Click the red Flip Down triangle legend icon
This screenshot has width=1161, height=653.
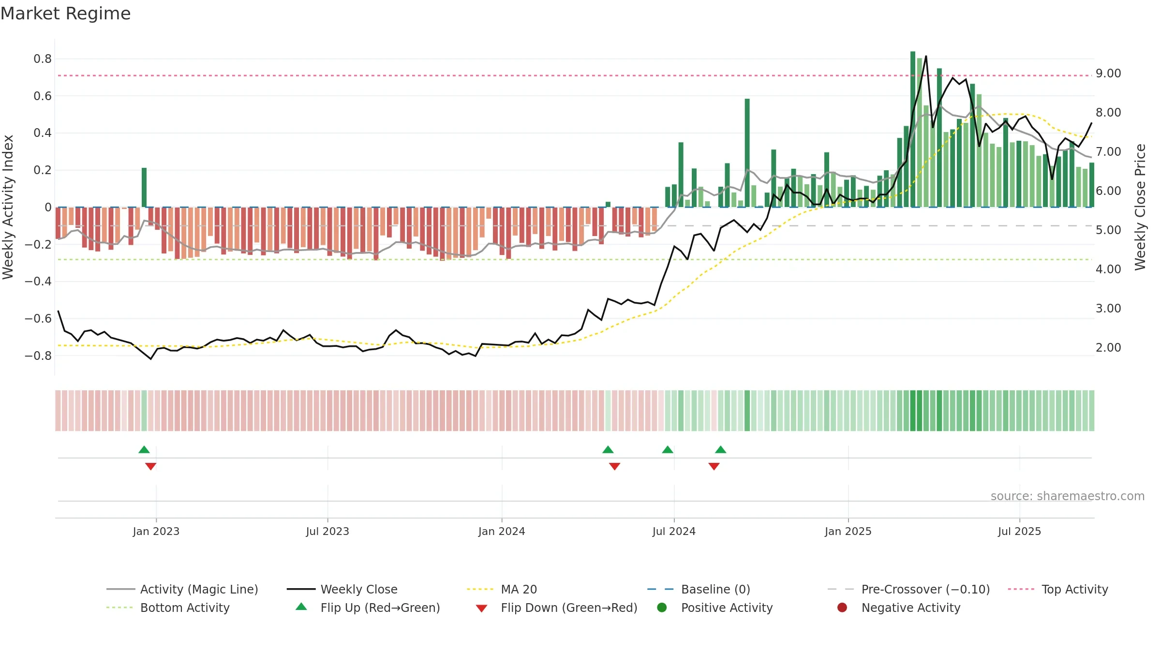point(481,608)
